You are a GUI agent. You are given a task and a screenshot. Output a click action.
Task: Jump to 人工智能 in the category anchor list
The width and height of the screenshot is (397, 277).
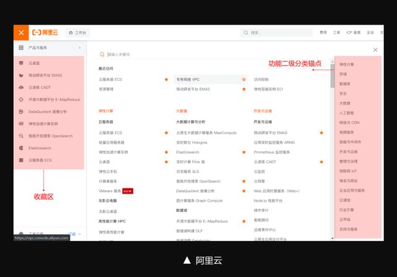[x=347, y=113]
